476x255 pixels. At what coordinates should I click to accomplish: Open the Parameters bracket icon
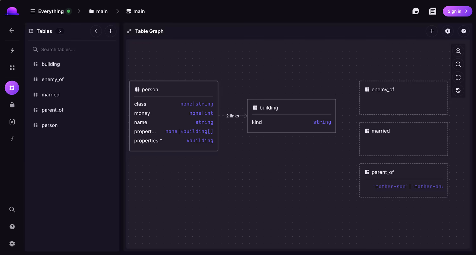12,122
